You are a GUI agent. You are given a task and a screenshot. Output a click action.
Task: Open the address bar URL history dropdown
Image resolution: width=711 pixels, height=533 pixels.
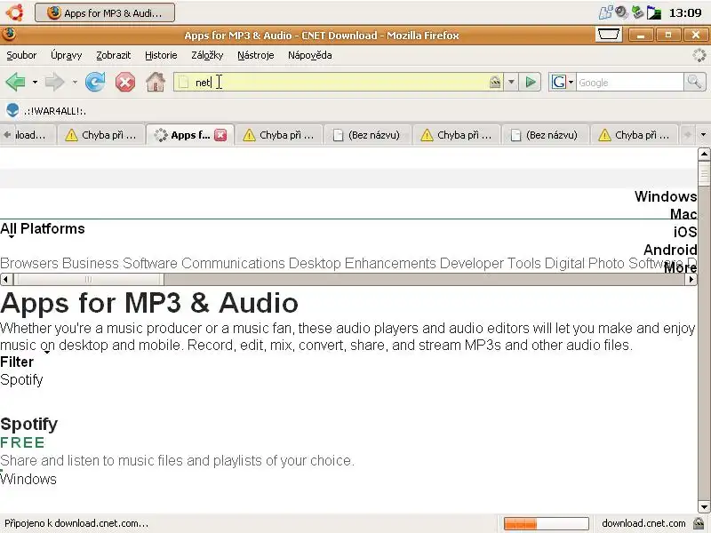coord(511,82)
